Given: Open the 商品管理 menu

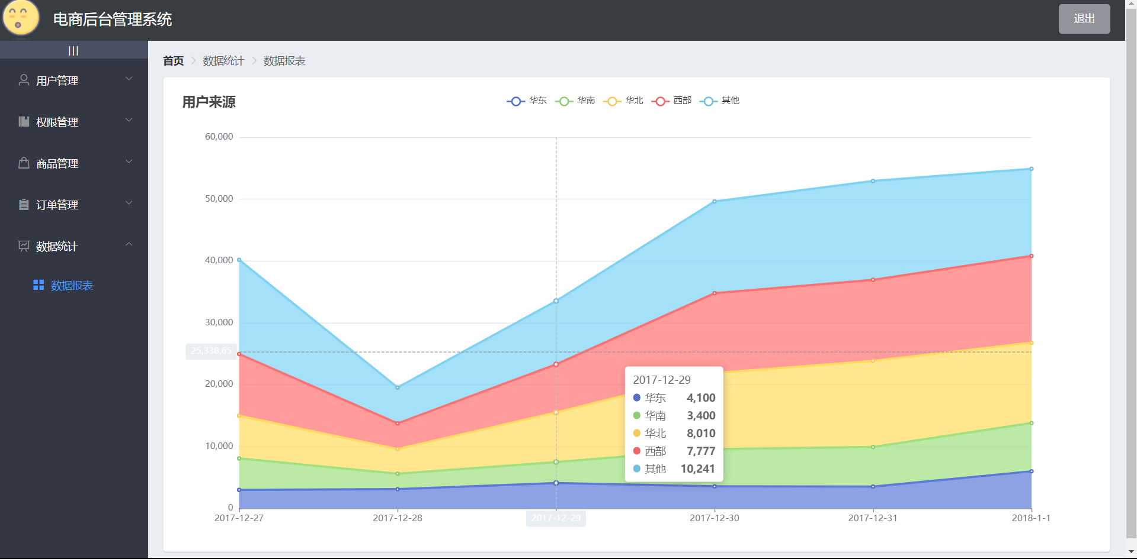Looking at the screenshot, I should tap(74, 163).
